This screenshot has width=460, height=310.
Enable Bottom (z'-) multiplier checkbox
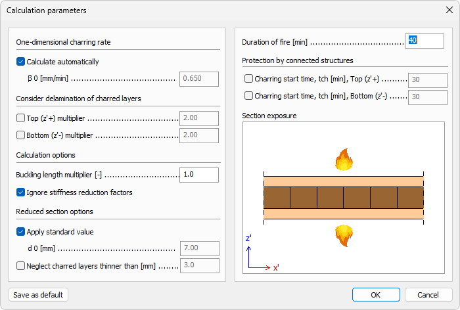click(x=20, y=135)
